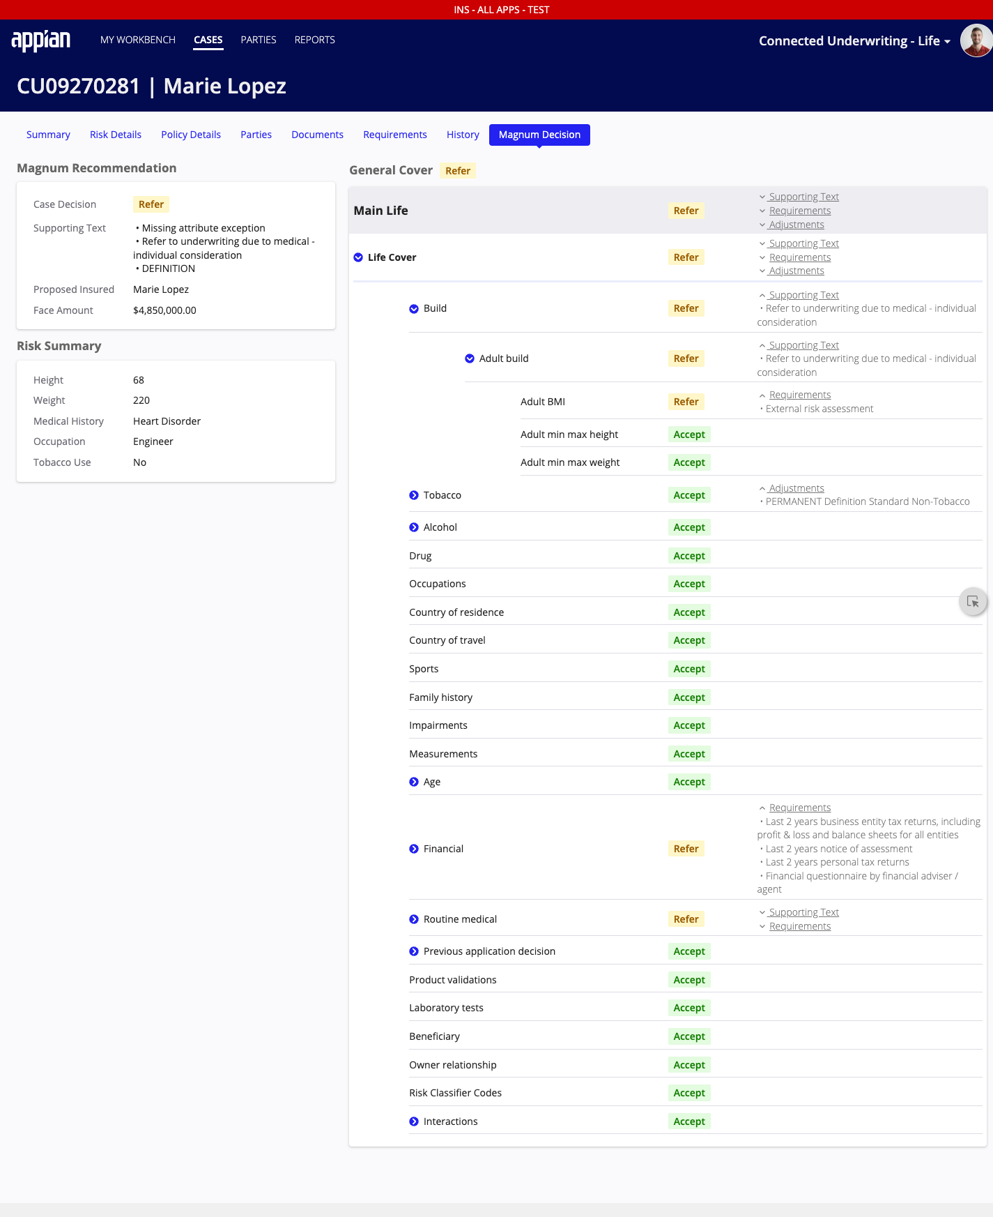Screen dimensions: 993x1217
Task: Open Reports in the top navigation
Action: (315, 40)
